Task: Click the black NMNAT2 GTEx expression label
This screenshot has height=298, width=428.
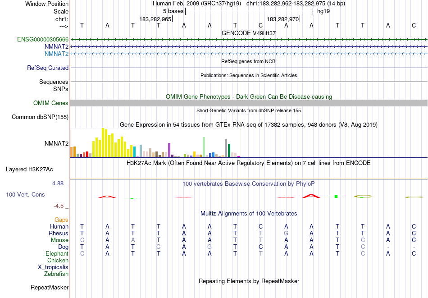Action: tap(56, 143)
